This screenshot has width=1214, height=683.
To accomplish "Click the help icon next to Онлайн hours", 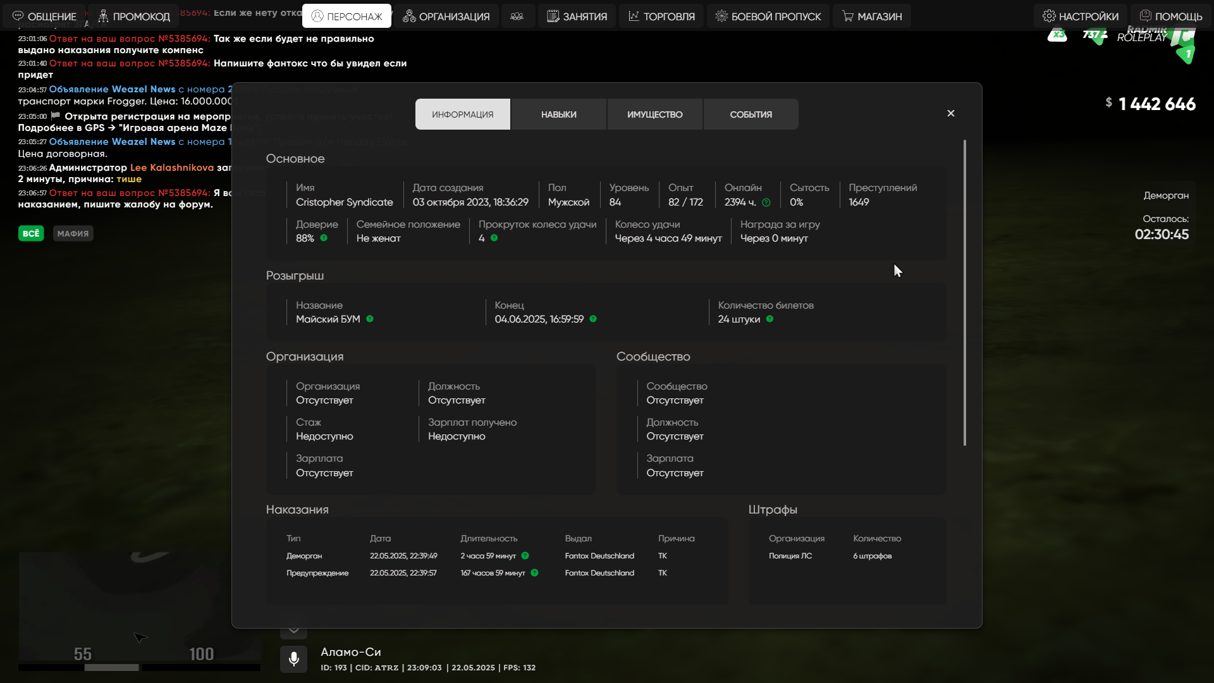I will (766, 202).
